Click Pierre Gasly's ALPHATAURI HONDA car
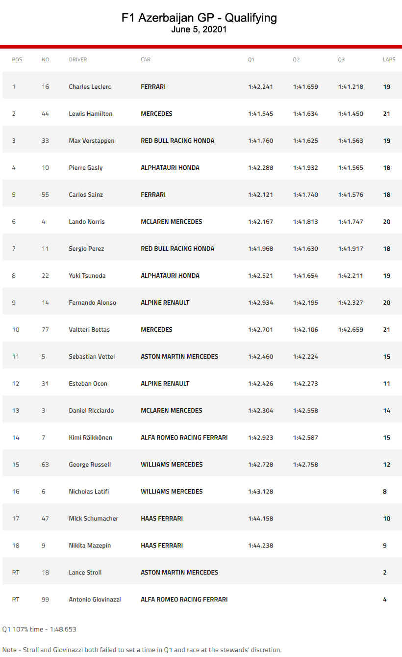This screenshot has width=402, height=657. tap(170, 168)
